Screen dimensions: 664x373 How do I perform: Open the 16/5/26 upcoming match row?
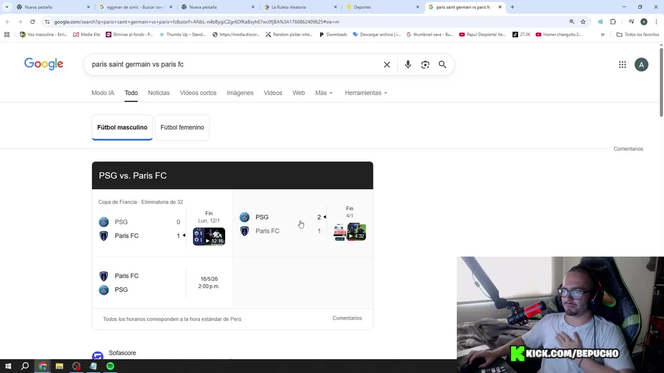click(162, 283)
